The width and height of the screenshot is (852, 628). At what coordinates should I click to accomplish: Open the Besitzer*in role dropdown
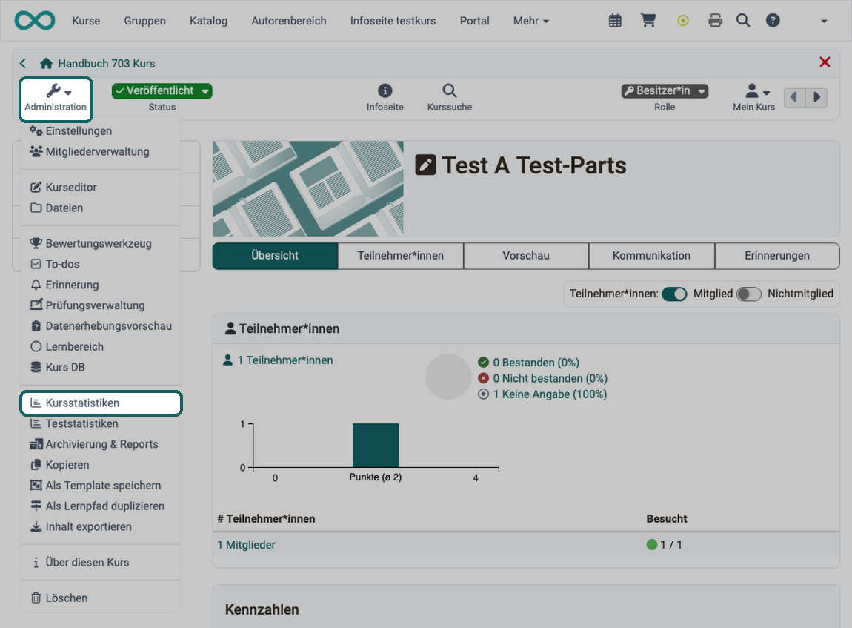(x=665, y=90)
